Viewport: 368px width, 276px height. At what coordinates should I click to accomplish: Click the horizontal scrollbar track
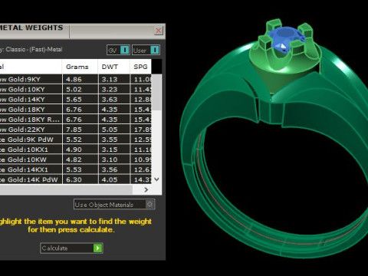pos(66,189)
